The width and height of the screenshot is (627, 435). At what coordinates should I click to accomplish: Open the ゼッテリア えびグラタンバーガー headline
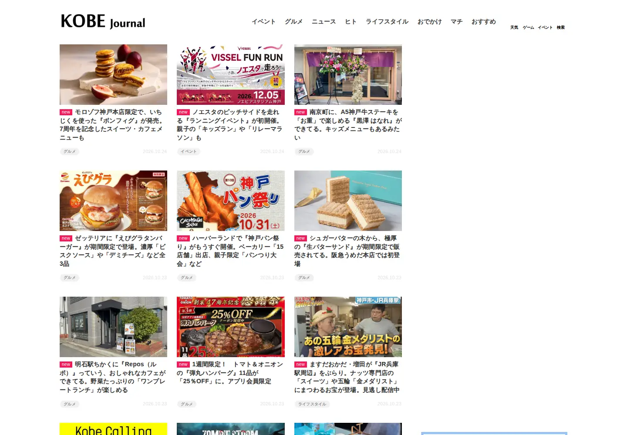tap(112, 251)
